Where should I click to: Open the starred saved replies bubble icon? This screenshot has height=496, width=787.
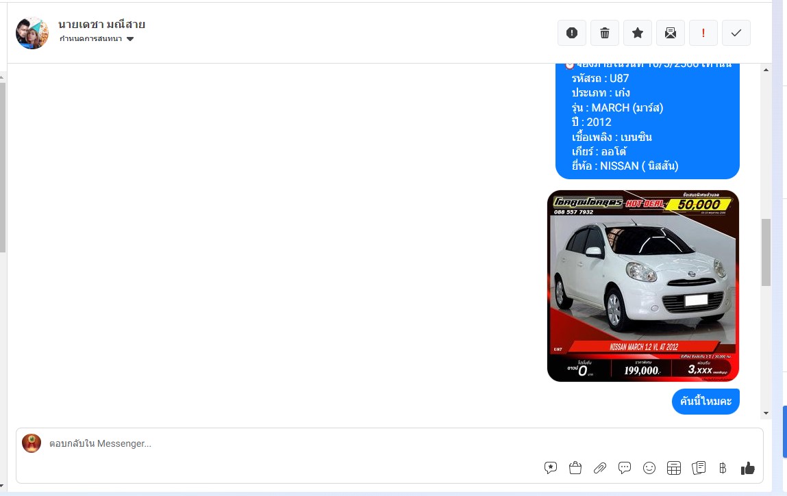coord(551,468)
